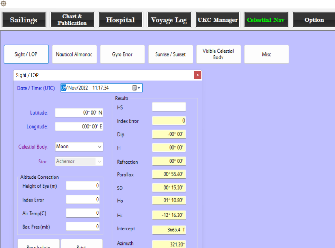
Task: Focus the Height of Eye field
Action: (x=83, y=186)
